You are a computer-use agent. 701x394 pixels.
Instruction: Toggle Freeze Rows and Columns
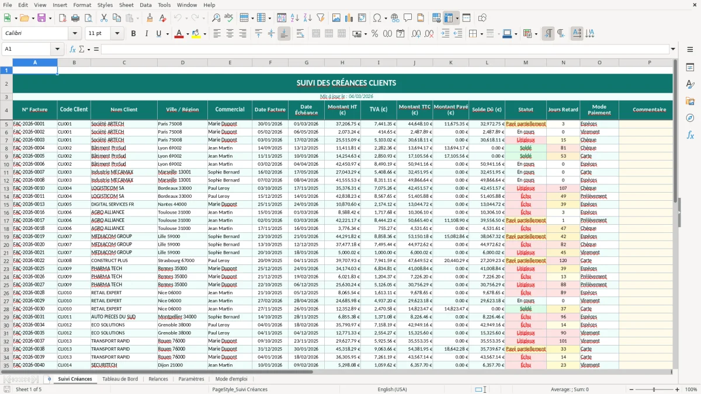coord(448,18)
